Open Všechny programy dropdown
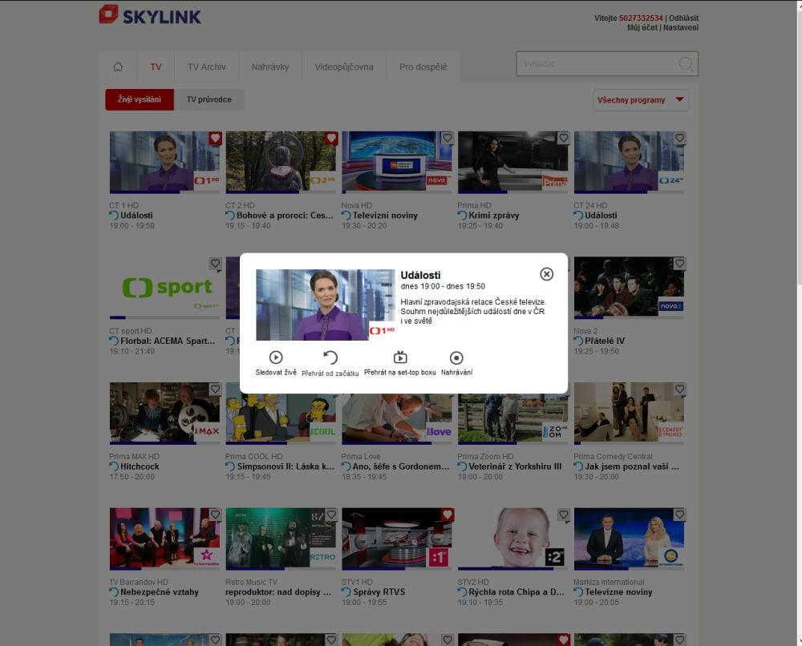 [640, 100]
